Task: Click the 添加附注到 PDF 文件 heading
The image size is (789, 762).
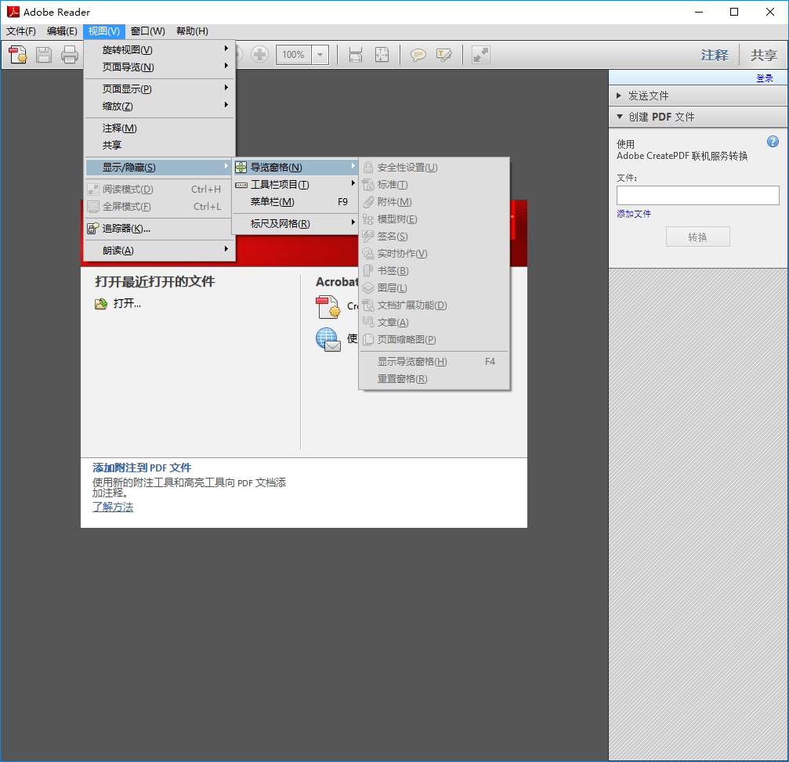Action: tap(142, 468)
